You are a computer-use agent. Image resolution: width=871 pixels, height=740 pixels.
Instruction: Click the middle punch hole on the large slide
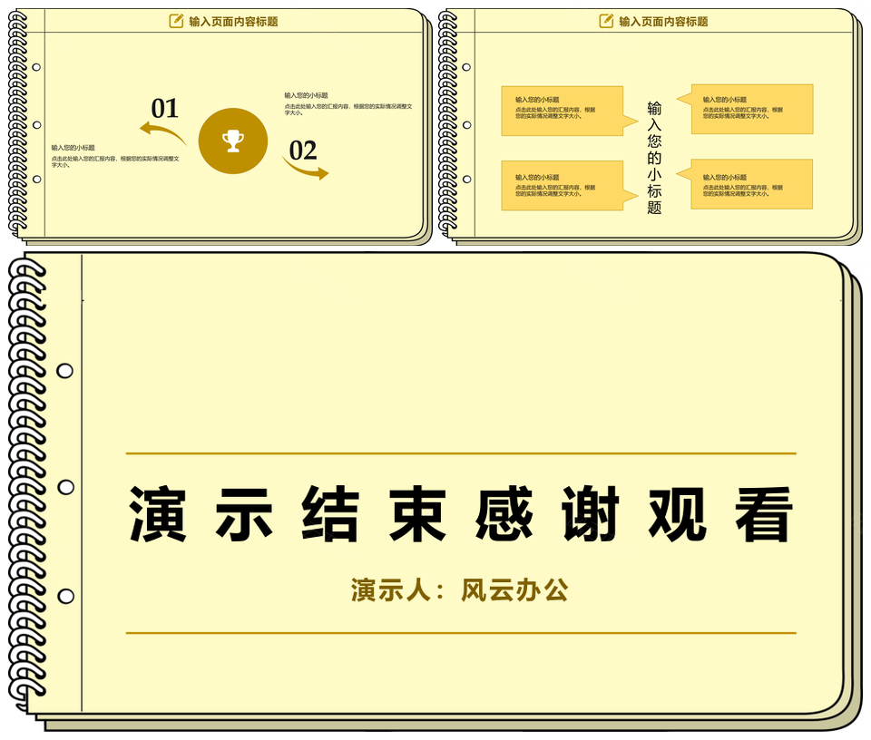point(65,487)
